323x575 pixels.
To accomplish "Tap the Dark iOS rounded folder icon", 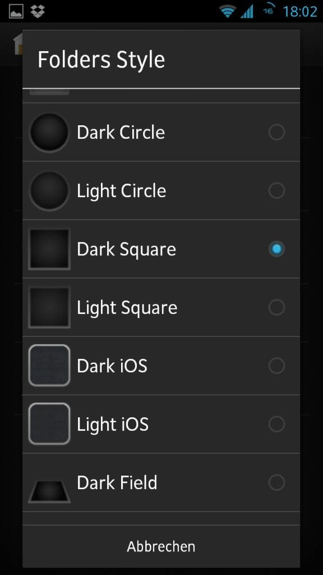I will [x=49, y=366].
